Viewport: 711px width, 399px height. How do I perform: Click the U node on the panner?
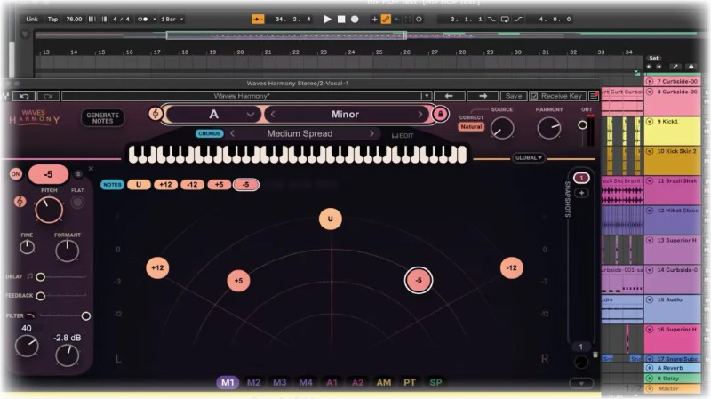click(x=330, y=219)
